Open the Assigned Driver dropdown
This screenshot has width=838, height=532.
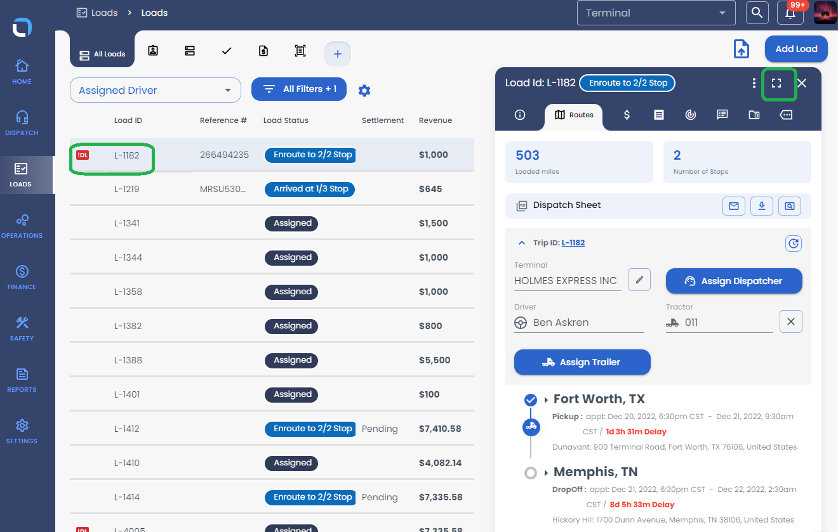coord(156,90)
